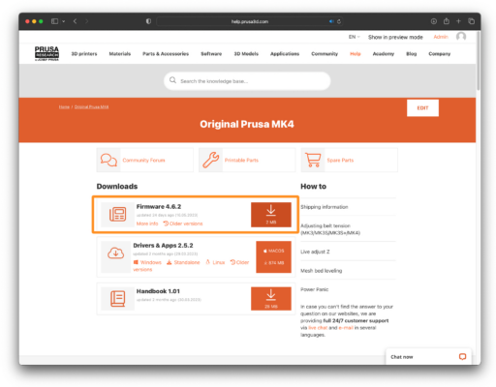Click the Handbook book icon
This screenshot has width=496, height=387.
[x=117, y=299]
